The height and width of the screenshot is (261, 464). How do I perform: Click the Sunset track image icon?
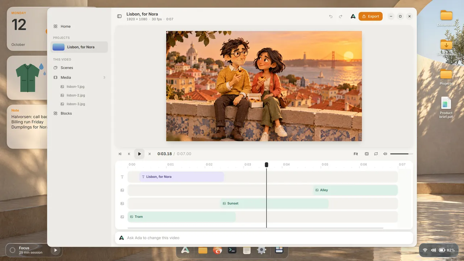pyautogui.click(x=122, y=203)
